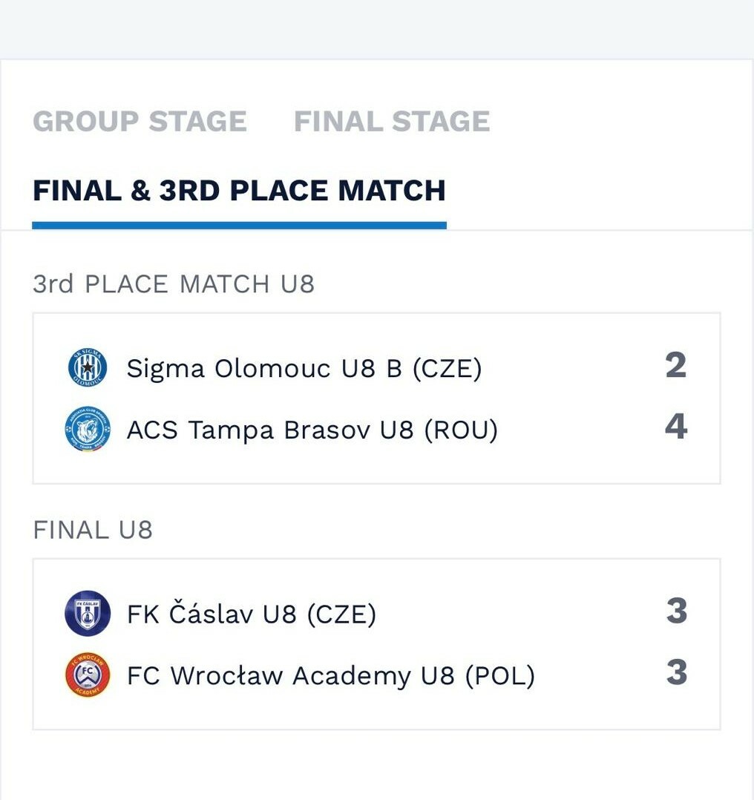Image resolution: width=754 pixels, height=800 pixels.
Task: Select the Final & 3rd Place Match tab
Action: coord(239,191)
